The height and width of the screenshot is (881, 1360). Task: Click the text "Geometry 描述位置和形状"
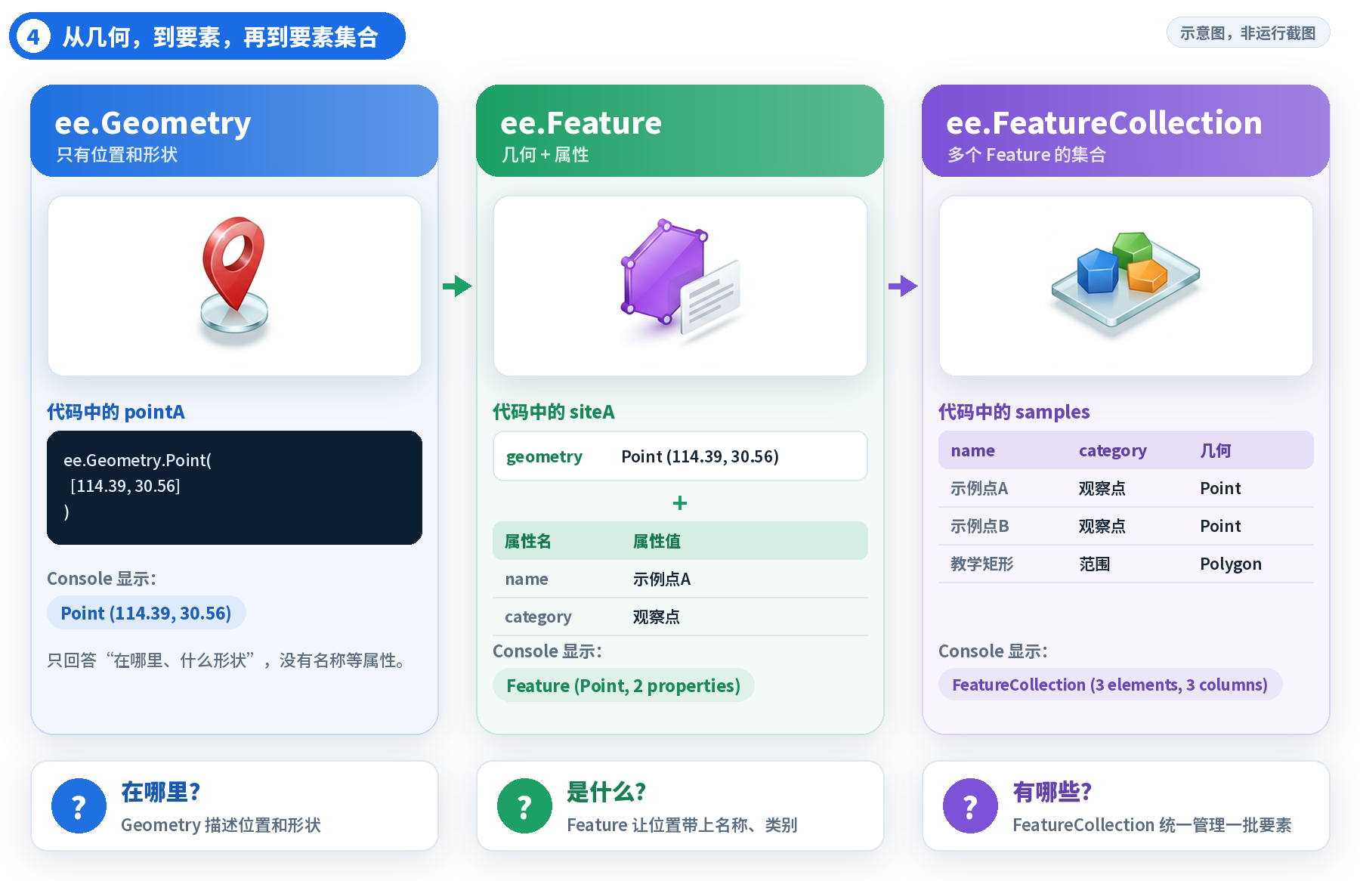click(221, 825)
